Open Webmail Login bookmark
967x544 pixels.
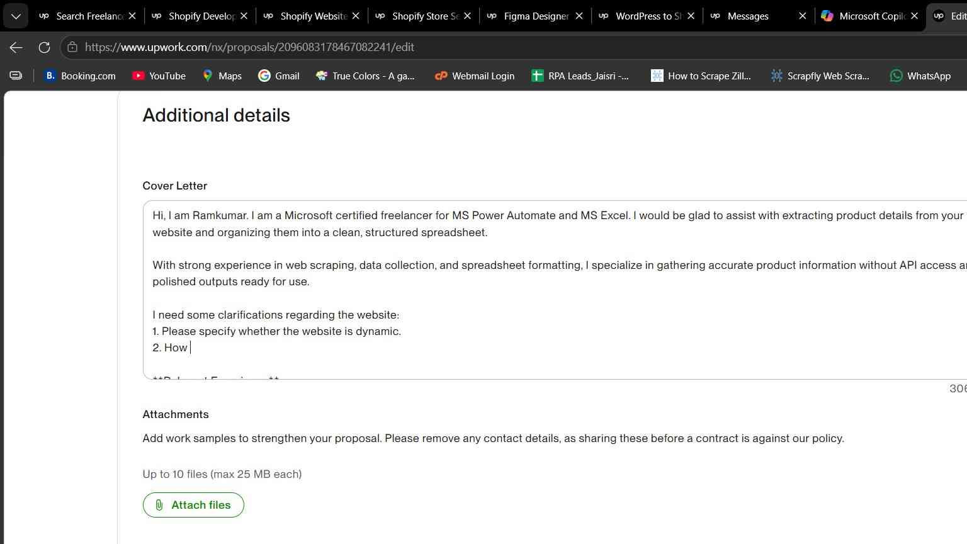pyautogui.click(x=475, y=76)
